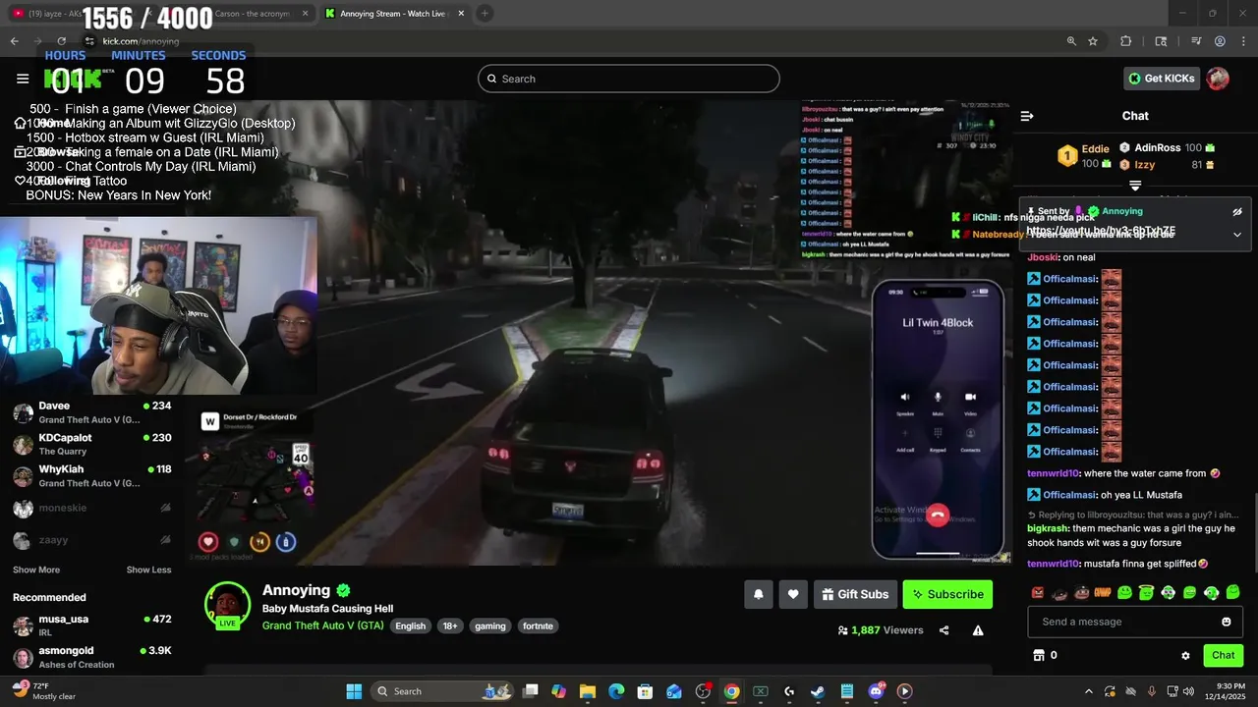Click the Windows Start button
Viewport: 1258px width, 707px height.
(354, 691)
